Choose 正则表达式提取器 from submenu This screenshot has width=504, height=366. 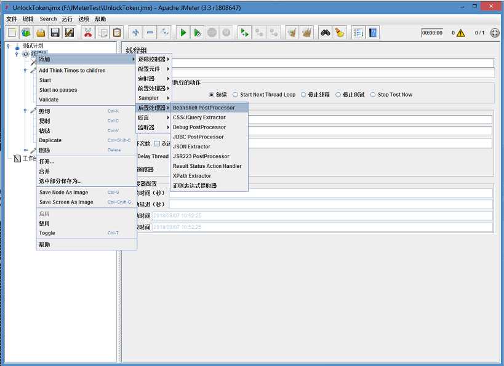click(209, 186)
